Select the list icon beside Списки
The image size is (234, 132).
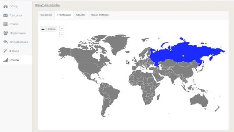[x=5, y=24]
